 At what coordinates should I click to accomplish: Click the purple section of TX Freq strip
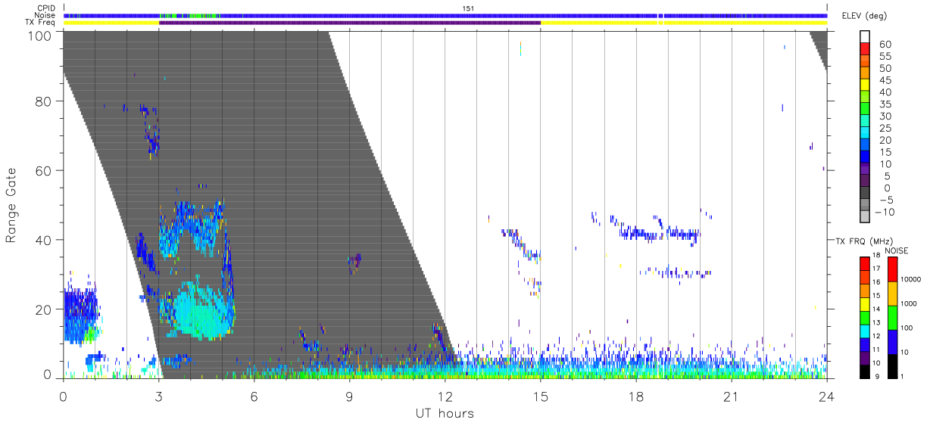tap(350, 23)
